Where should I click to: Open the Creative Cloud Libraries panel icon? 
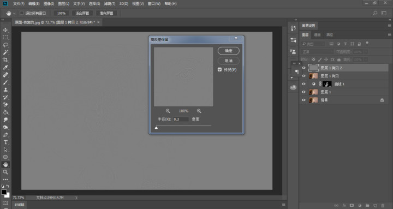pyautogui.click(x=293, y=87)
